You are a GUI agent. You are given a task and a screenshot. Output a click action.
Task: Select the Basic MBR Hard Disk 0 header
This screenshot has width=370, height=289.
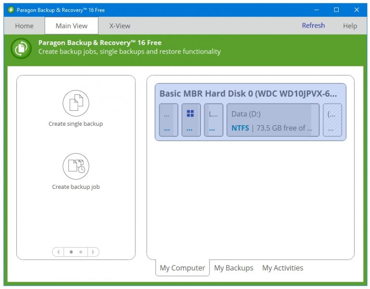pyautogui.click(x=248, y=93)
